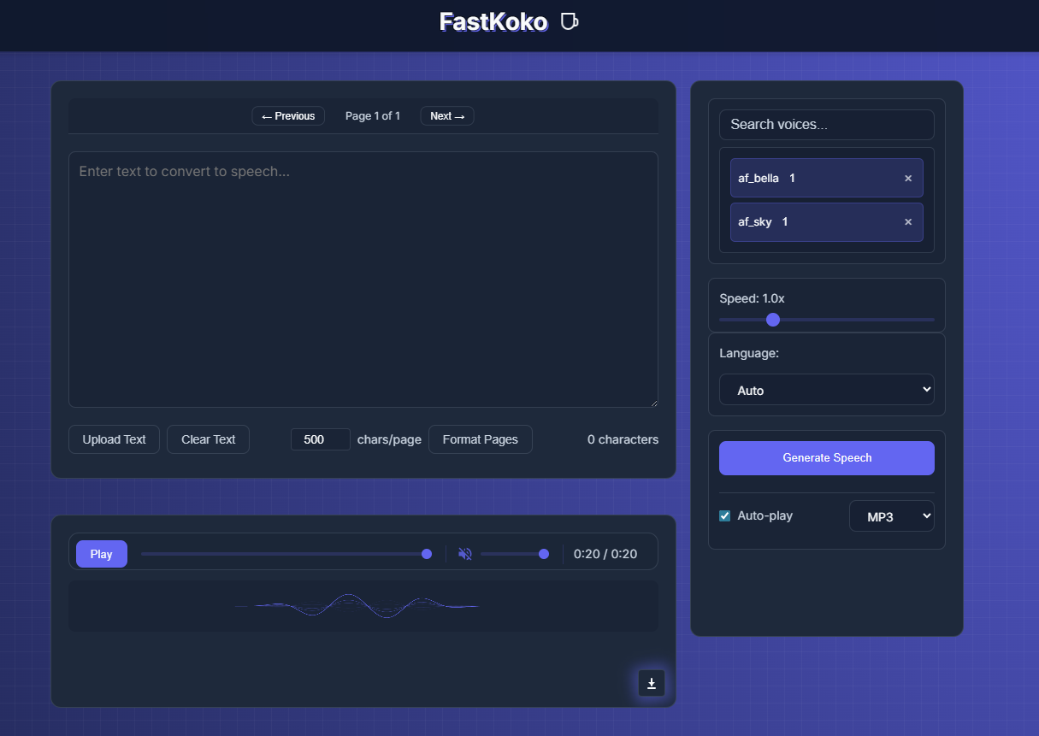Click the audio waveform visualization
Screen dimensions: 1039x736
point(363,606)
